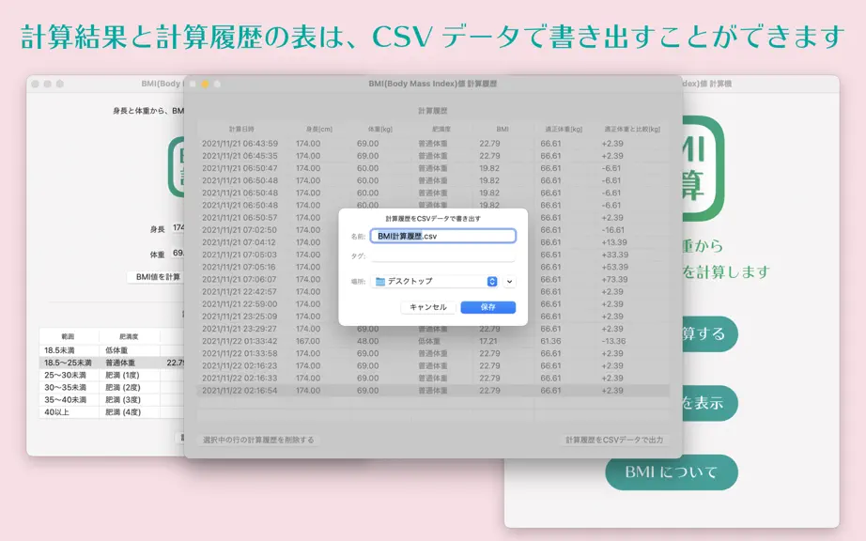Click the BMI について button
This screenshot has width=866, height=541.
tap(671, 472)
